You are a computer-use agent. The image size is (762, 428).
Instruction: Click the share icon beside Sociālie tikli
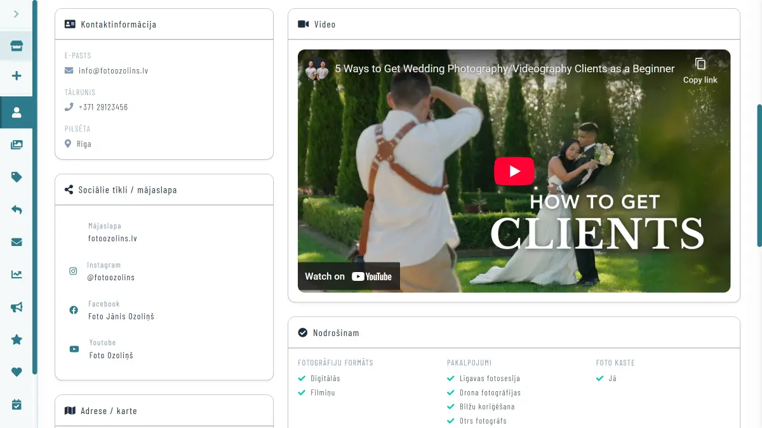tap(69, 190)
